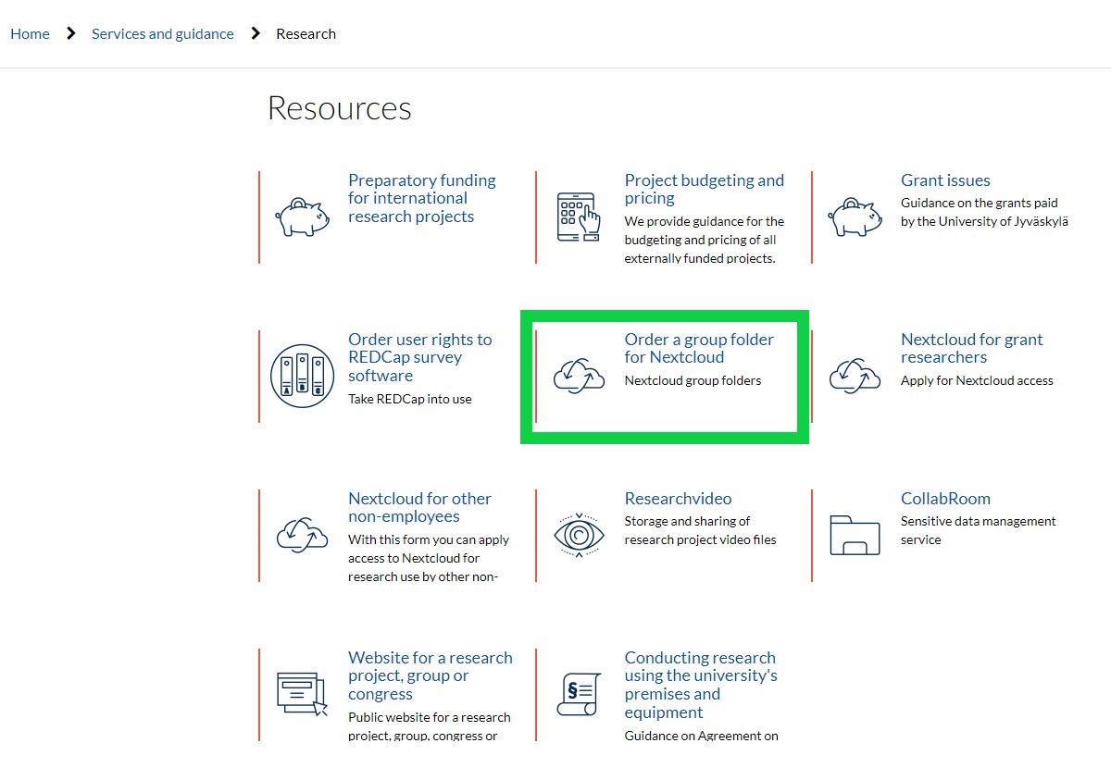Viewport: 1111px width, 768px height.
Task: Click the web page icon for research website
Action: [x=303, y=694]
